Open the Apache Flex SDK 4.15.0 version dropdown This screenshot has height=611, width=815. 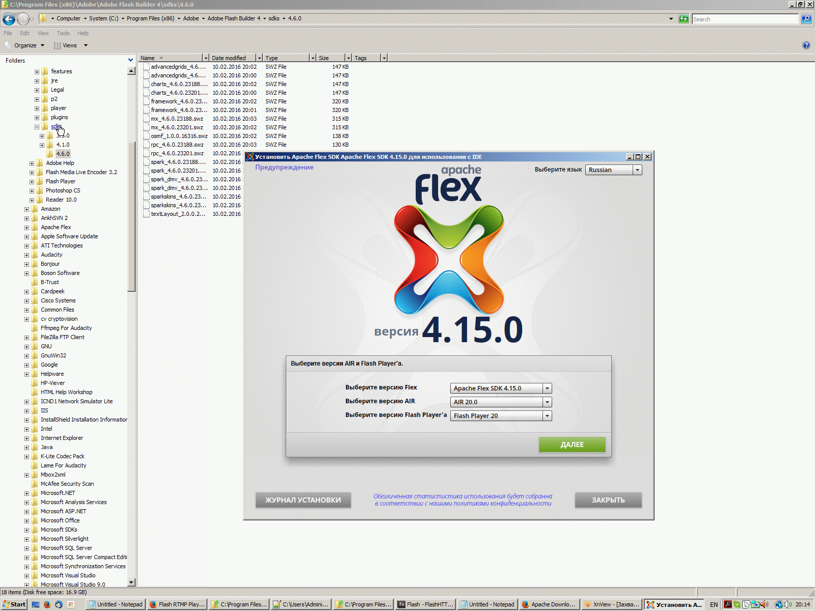[x=501, y=388]
